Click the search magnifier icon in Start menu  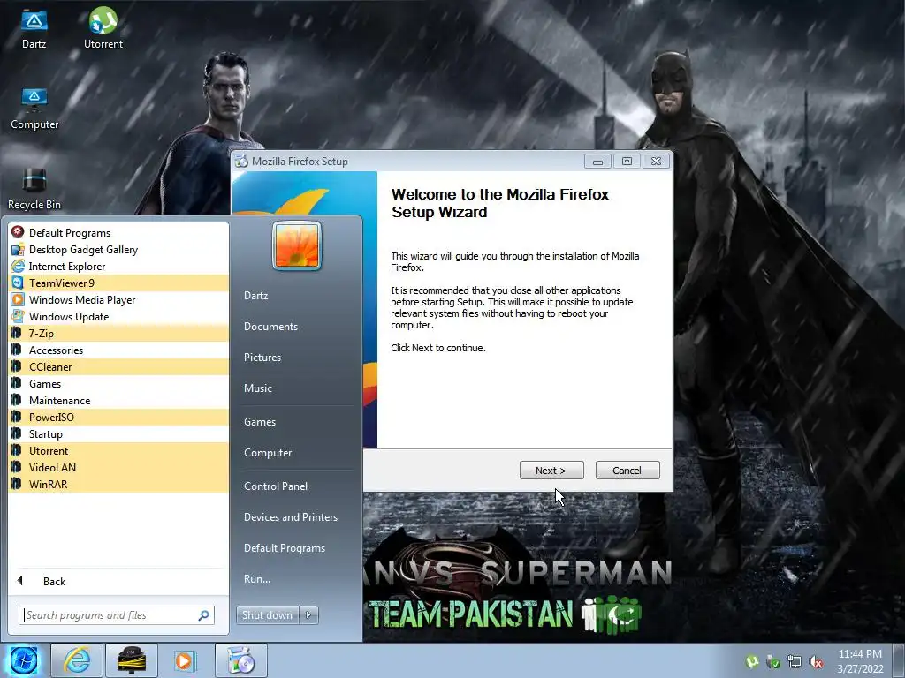point(203,615)
